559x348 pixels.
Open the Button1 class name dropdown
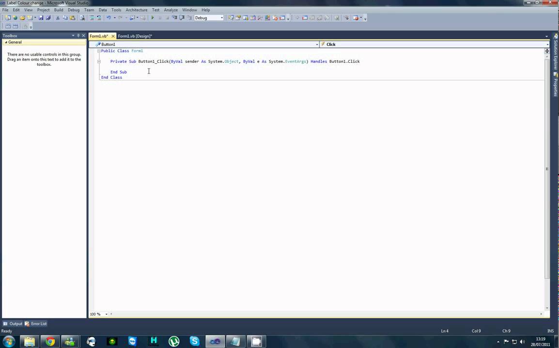(317, 44)
